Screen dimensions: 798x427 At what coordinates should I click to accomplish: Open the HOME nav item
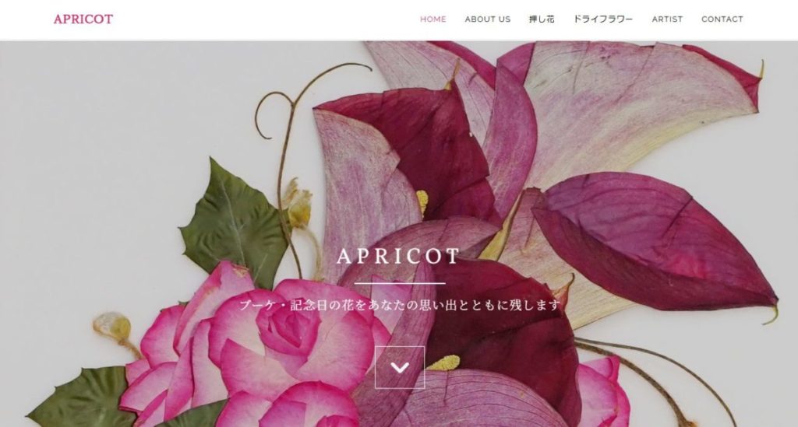(433, 19)
